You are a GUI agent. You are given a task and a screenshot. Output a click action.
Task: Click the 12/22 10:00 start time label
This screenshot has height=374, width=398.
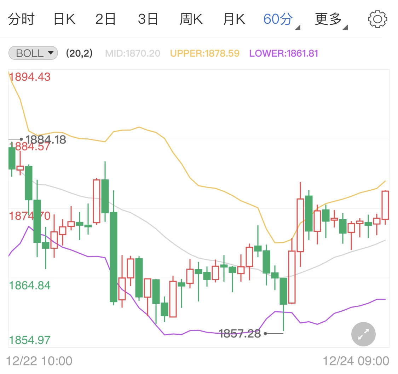point(39,361)
